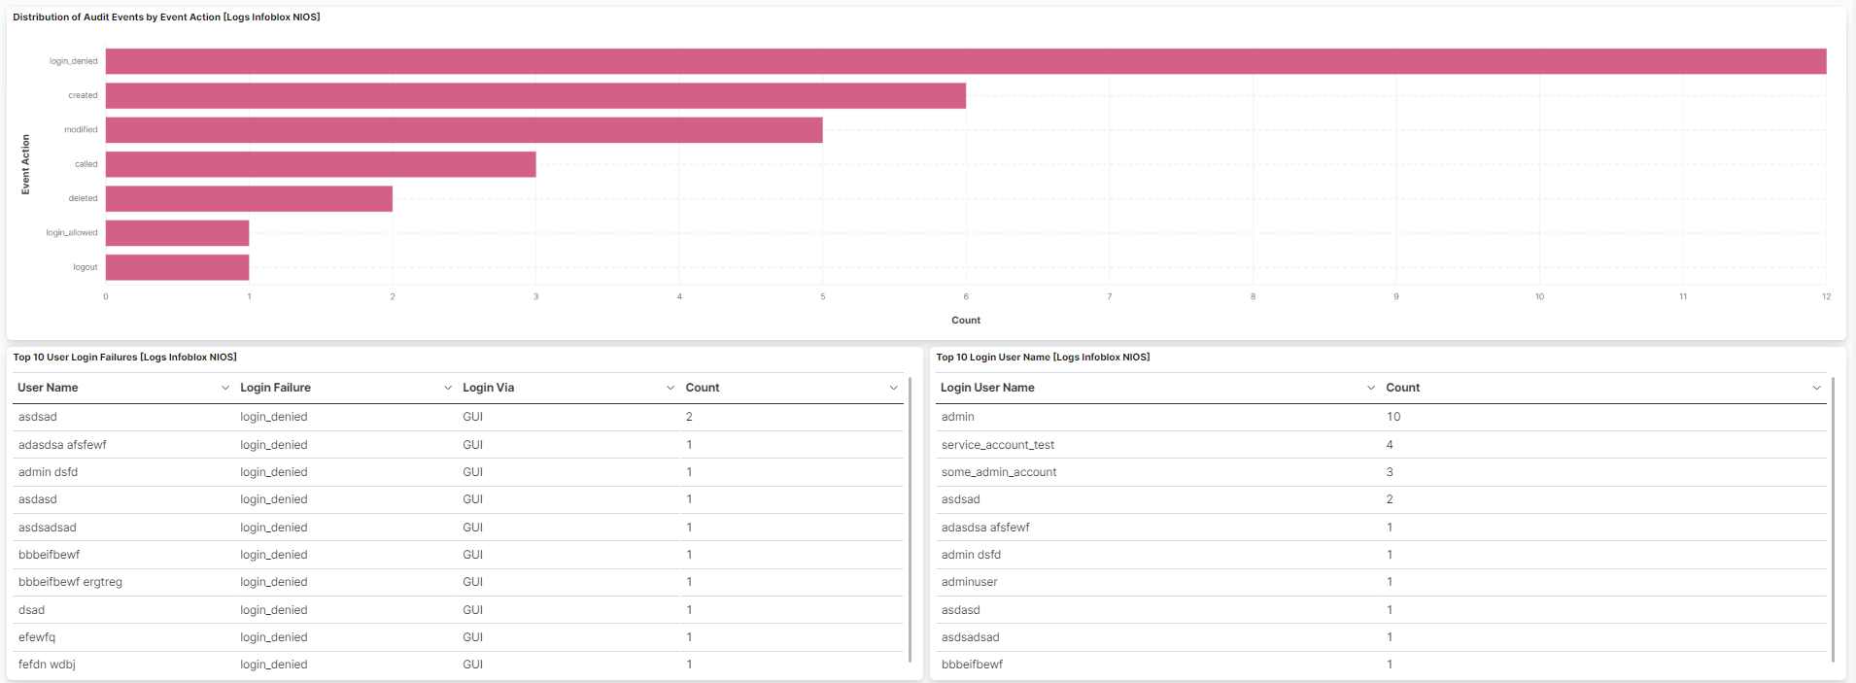1856x683 pixels.
Task: Click the login_allowed bar
Action: tap(177, 233)
